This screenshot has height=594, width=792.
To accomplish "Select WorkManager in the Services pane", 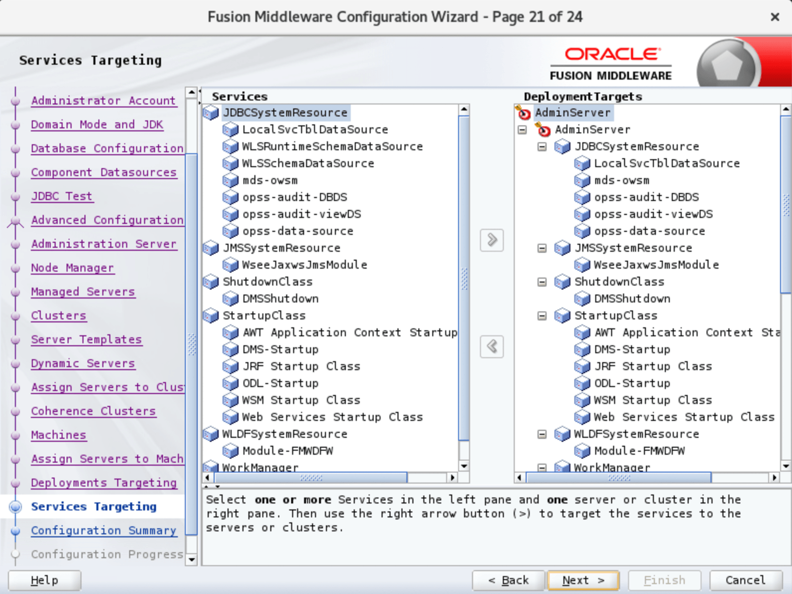I will point(261,467).
